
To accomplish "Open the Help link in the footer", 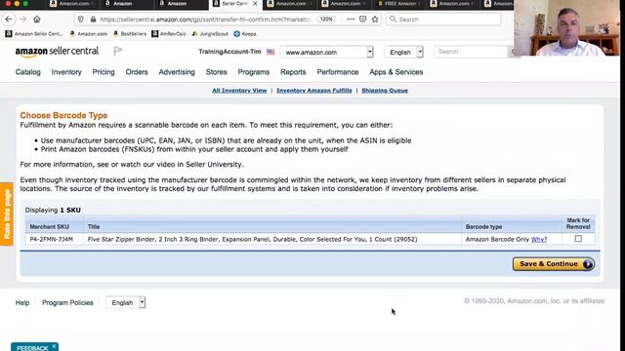I will click(x=22, y=302).
